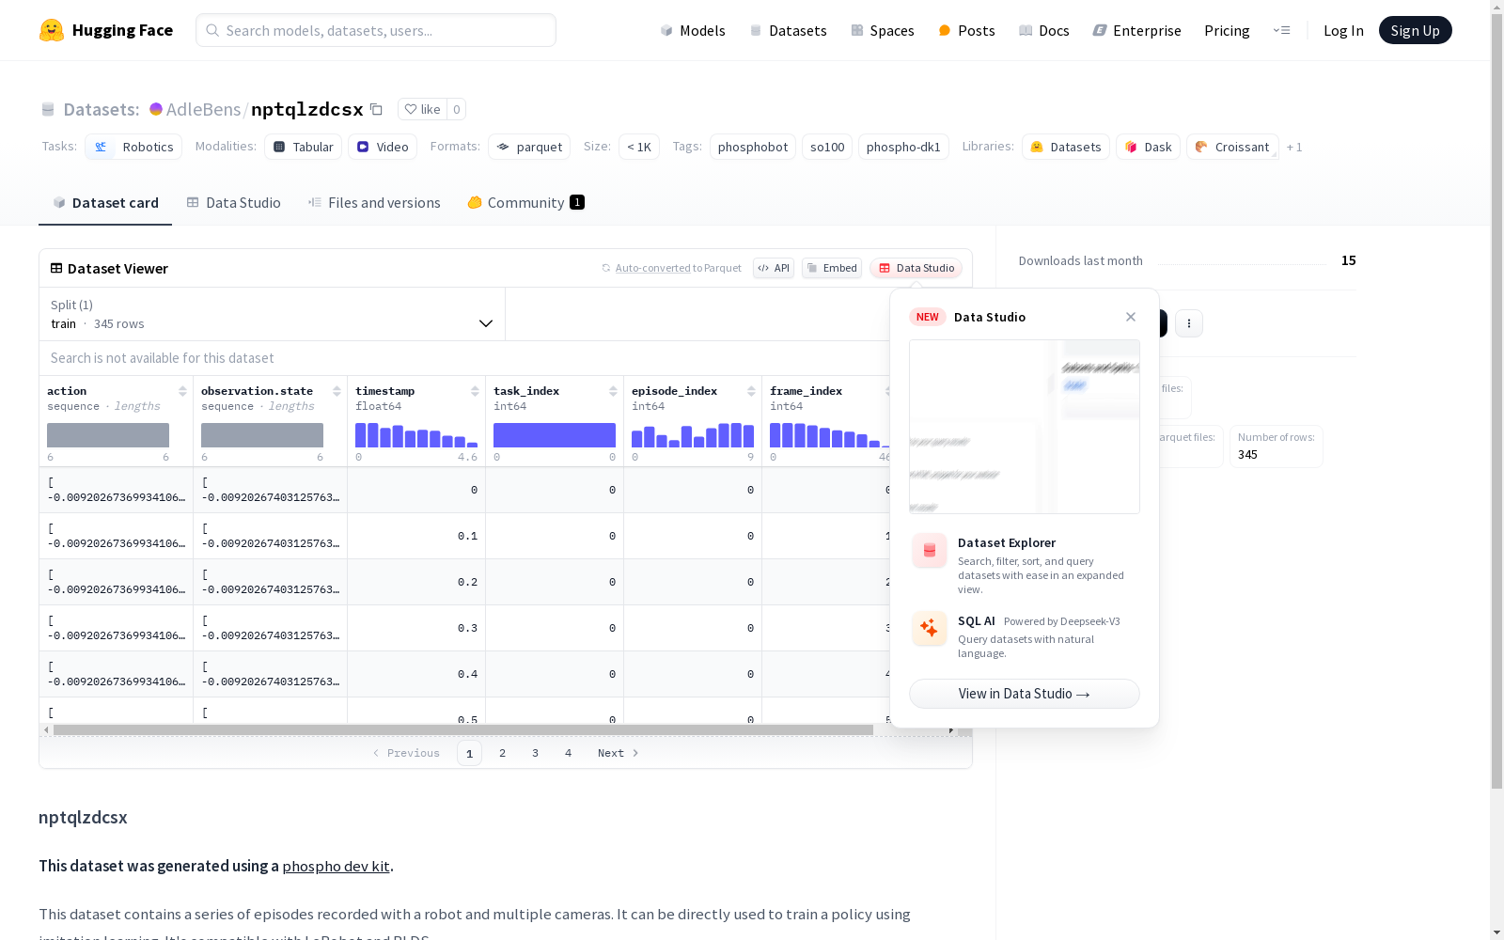
Task: Sort the episode_index column
Action: (x=751, y=391)
